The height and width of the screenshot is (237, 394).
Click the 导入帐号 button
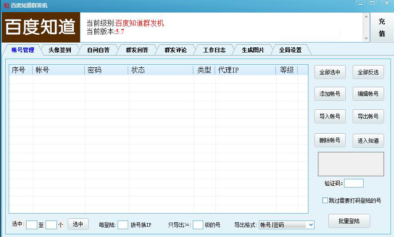pos(330,116)
